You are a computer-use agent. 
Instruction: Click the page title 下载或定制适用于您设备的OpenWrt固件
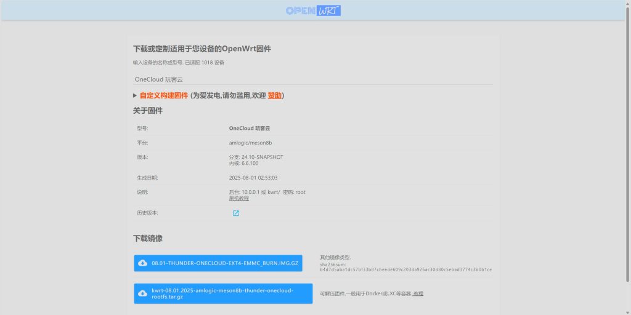coord(202,49)
